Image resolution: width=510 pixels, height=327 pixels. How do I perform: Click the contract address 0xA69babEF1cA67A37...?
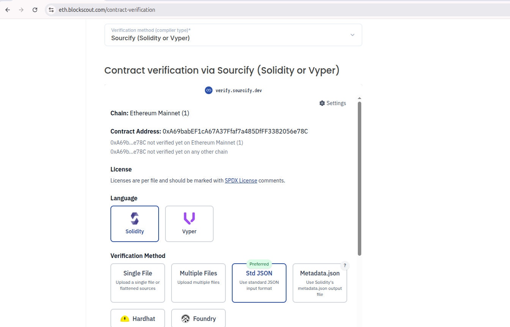(235, 131)
